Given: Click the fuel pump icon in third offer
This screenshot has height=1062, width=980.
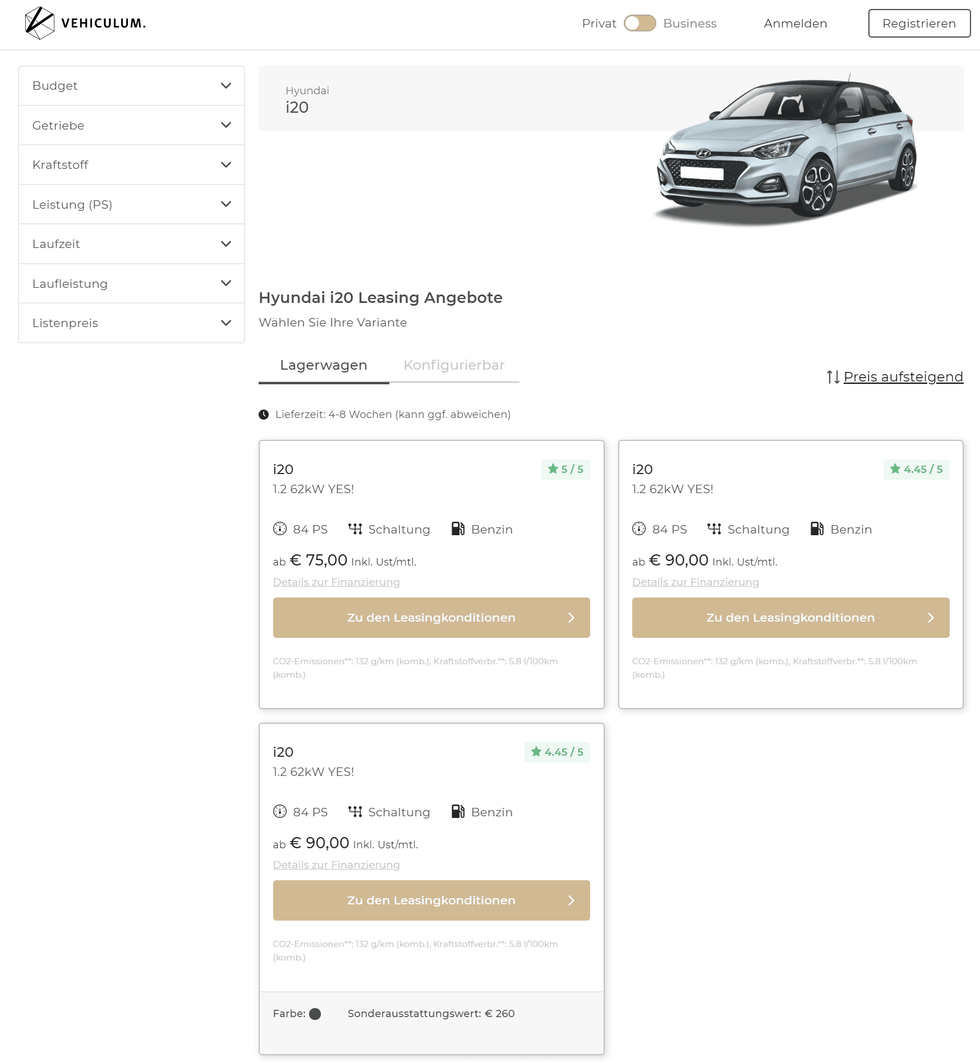Looking at the screenshot, I should coord(458,812).
